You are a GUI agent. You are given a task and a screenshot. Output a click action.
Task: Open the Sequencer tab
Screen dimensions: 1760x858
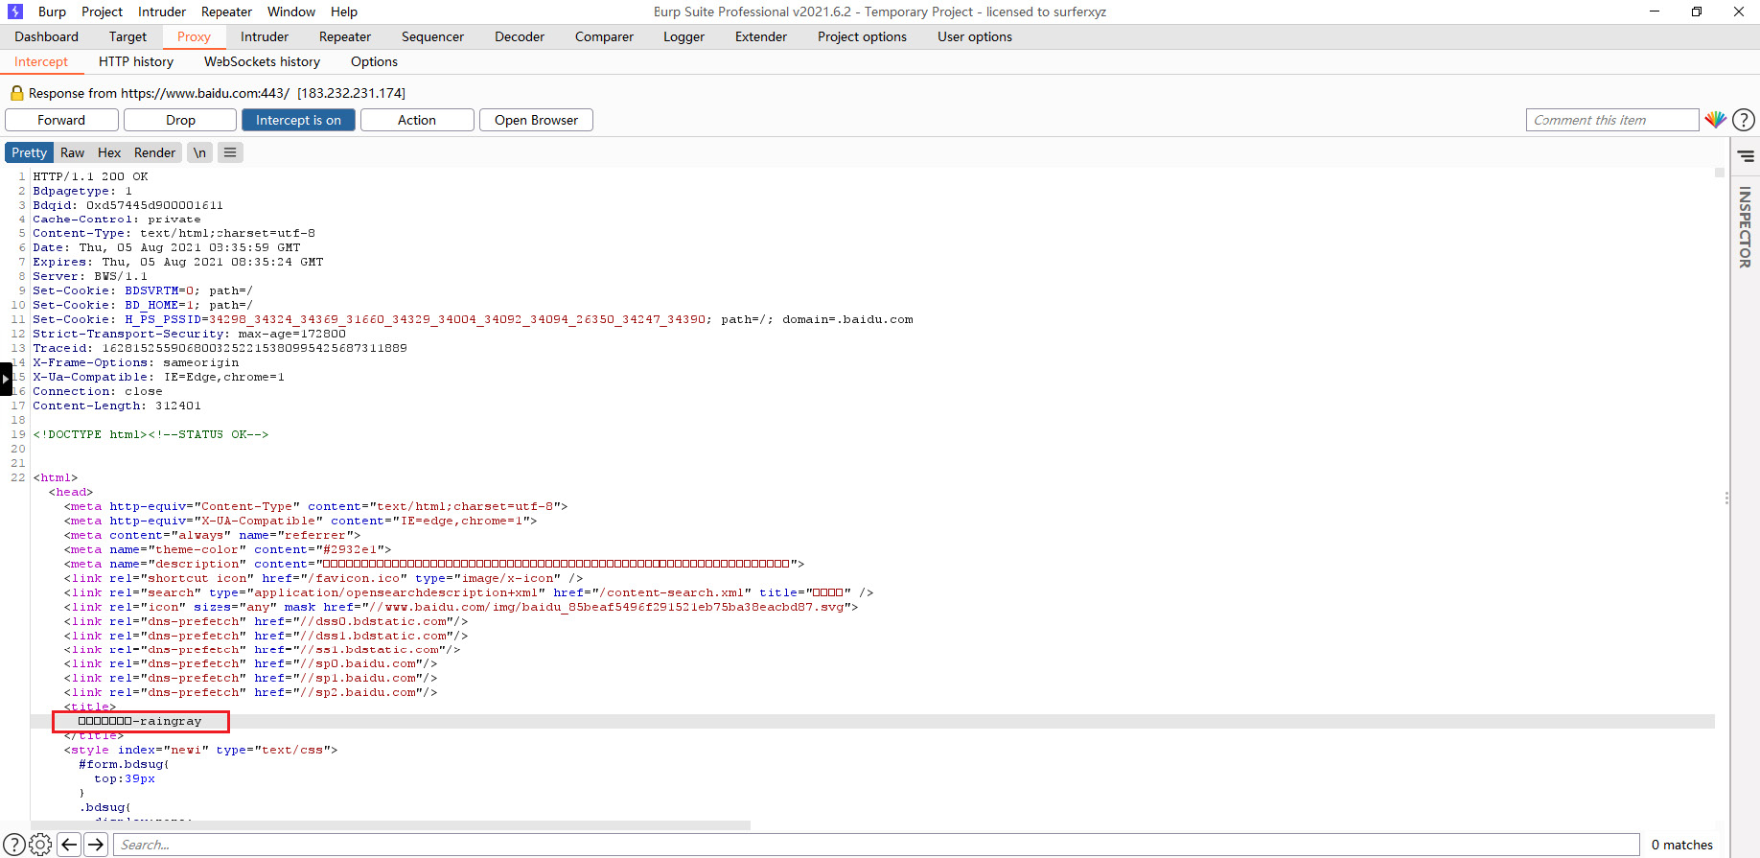432,36
